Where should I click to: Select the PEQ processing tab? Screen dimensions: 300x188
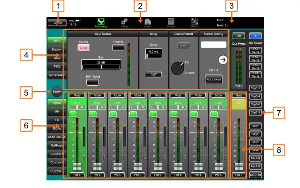56,67
